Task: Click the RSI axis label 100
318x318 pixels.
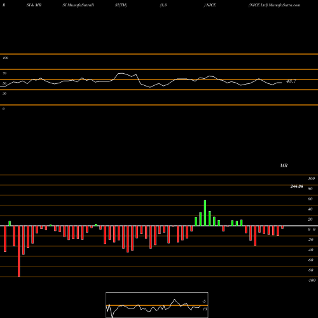Action: (5, 58)
